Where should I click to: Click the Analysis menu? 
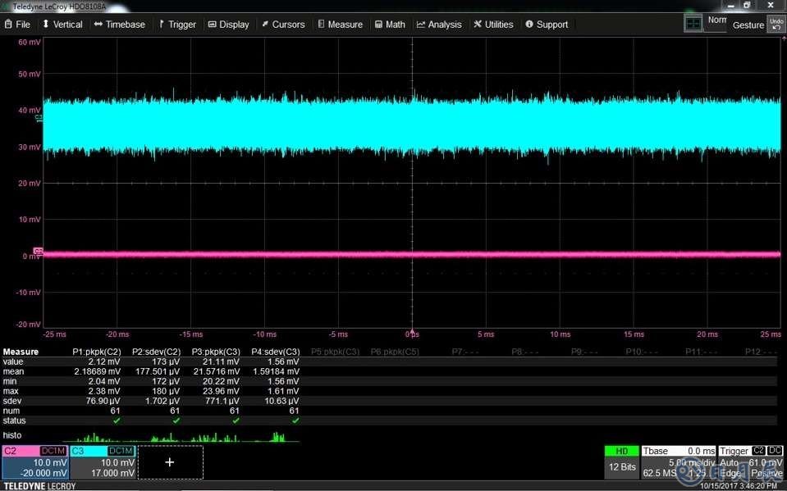point(439,25)
